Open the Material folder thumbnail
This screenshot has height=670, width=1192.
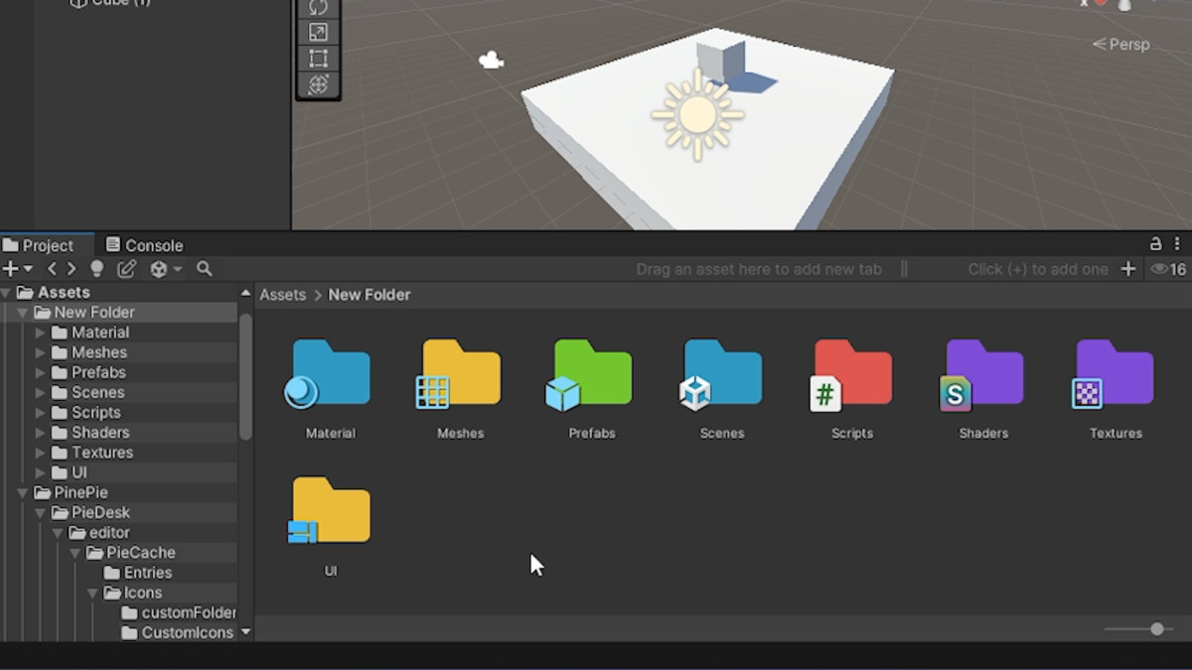tap(328, 374)
